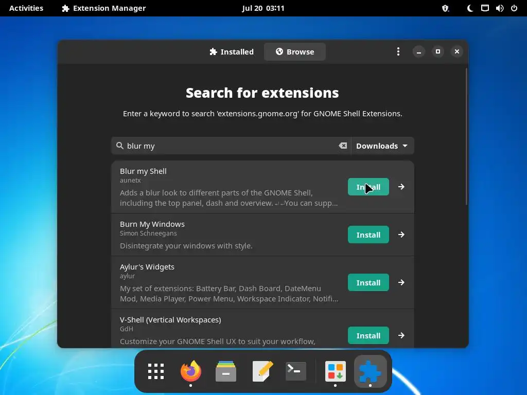Click the top bar calendar-like status icon
The height and width of the screenshot is (395, 527).
(x=485, y=8)
